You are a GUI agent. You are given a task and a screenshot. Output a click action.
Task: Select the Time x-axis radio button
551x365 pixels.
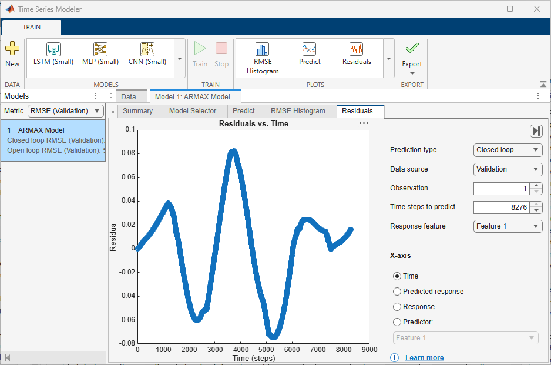pyautogui.click(x=397, y=276)
